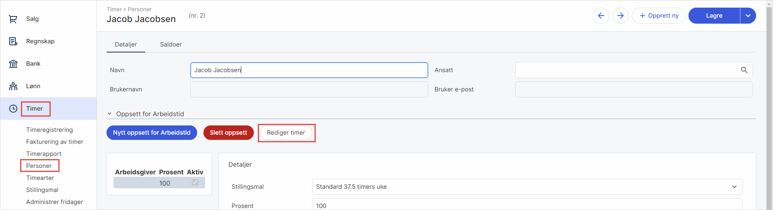Image resolution: width=773 pixels, height=210 pixels.
Task: Open the Lagre split-button dropdown arrow
Action: click(748, 16)
